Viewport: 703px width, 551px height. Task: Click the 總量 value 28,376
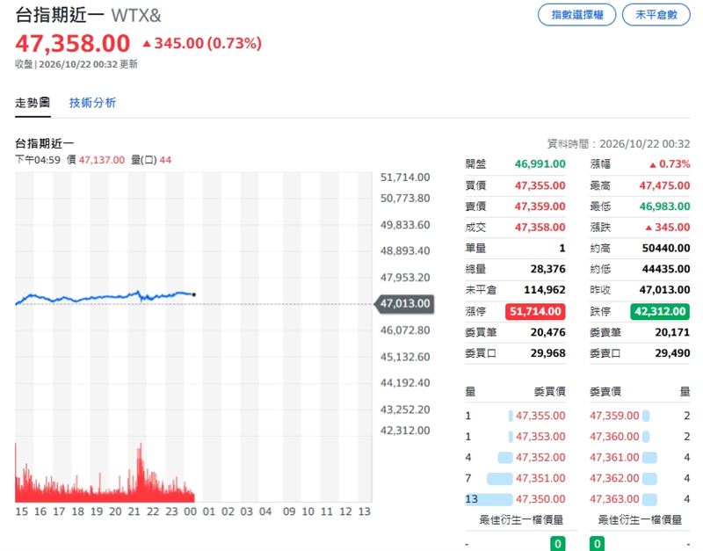point(547,269)
